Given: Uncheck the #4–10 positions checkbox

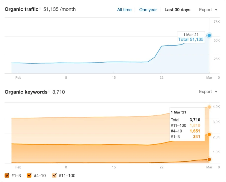Looking at the screenshot, I should (29, 175).
